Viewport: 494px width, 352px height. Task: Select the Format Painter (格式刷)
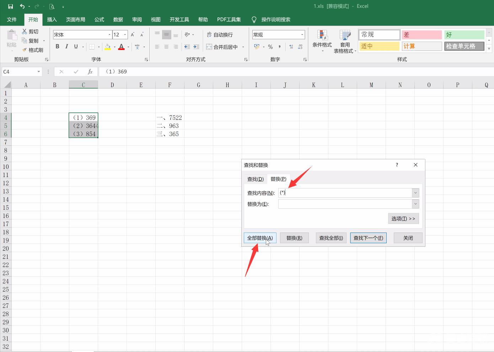pyautogui.click(x=32, y=50)
